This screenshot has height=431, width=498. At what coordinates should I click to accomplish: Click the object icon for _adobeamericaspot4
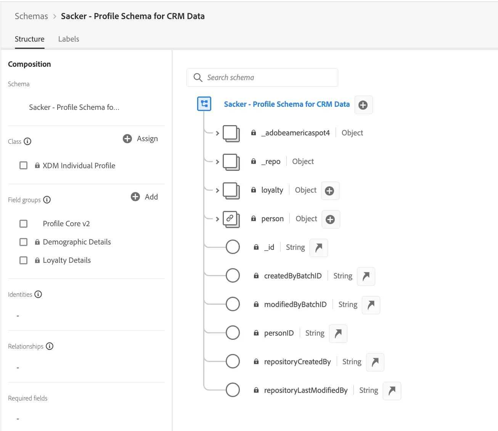pos(231,133)
